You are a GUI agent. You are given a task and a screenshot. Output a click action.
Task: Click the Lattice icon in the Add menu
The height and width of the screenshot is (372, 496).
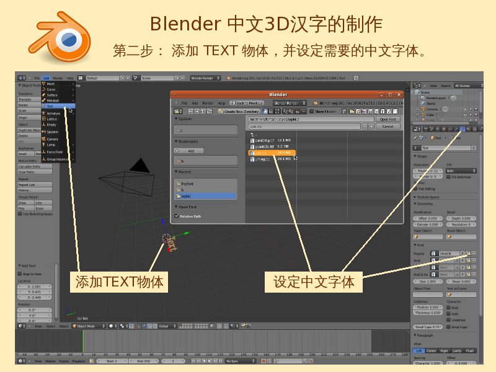pyautogui.click(x=44, y=119)
